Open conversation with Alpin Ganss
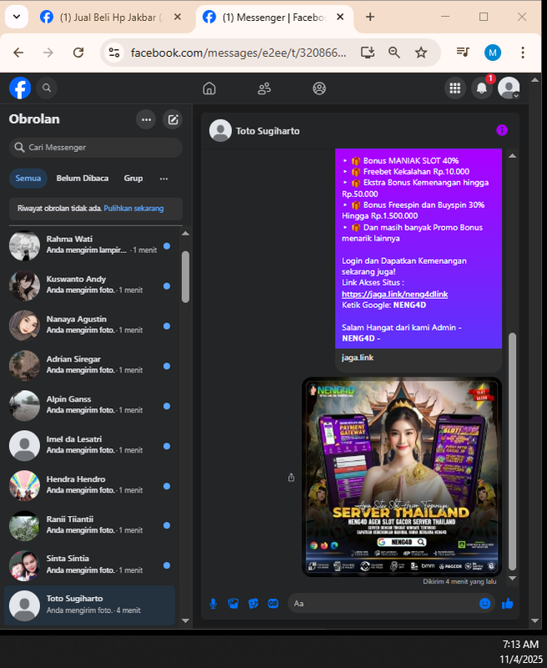Screen dimensions: 547x668 pyautogui.click(x=90, y=406)
